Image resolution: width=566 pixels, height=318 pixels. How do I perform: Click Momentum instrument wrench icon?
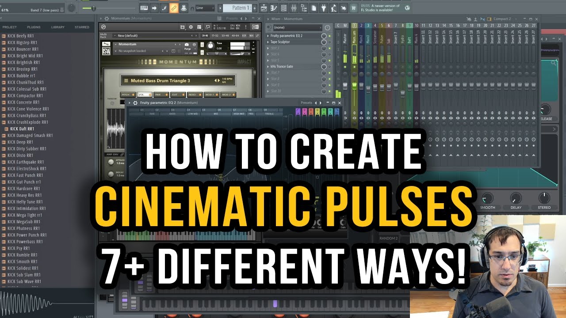click(106, 44)
